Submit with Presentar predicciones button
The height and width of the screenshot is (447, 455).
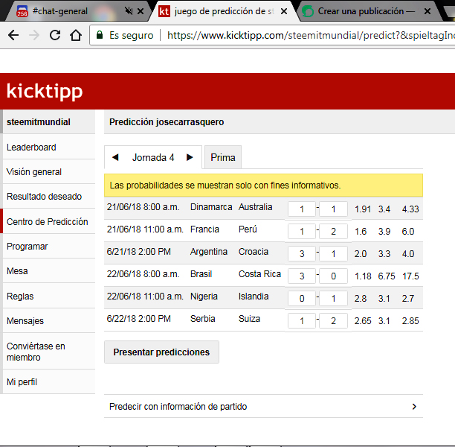[x=161, y=352]
